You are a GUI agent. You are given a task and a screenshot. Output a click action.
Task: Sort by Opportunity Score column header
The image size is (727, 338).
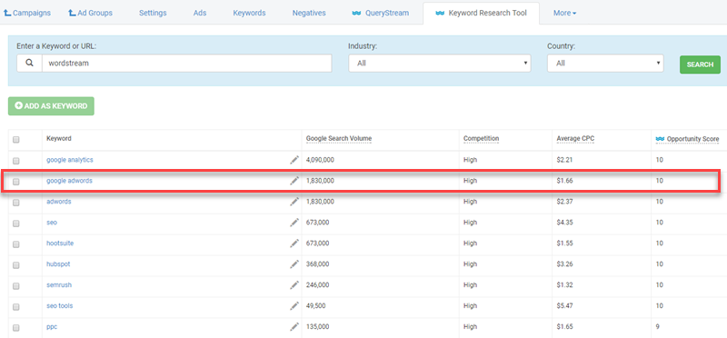click(692, 139)
